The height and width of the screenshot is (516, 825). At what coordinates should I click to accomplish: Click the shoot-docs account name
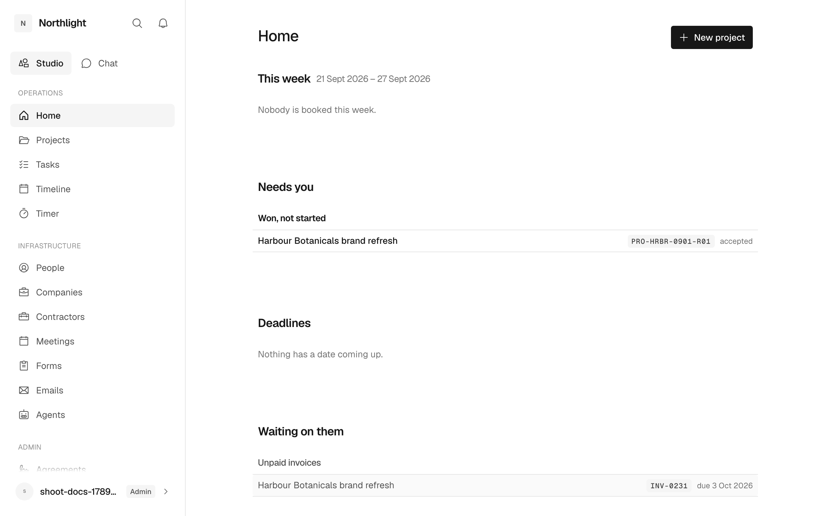(78, 491)
